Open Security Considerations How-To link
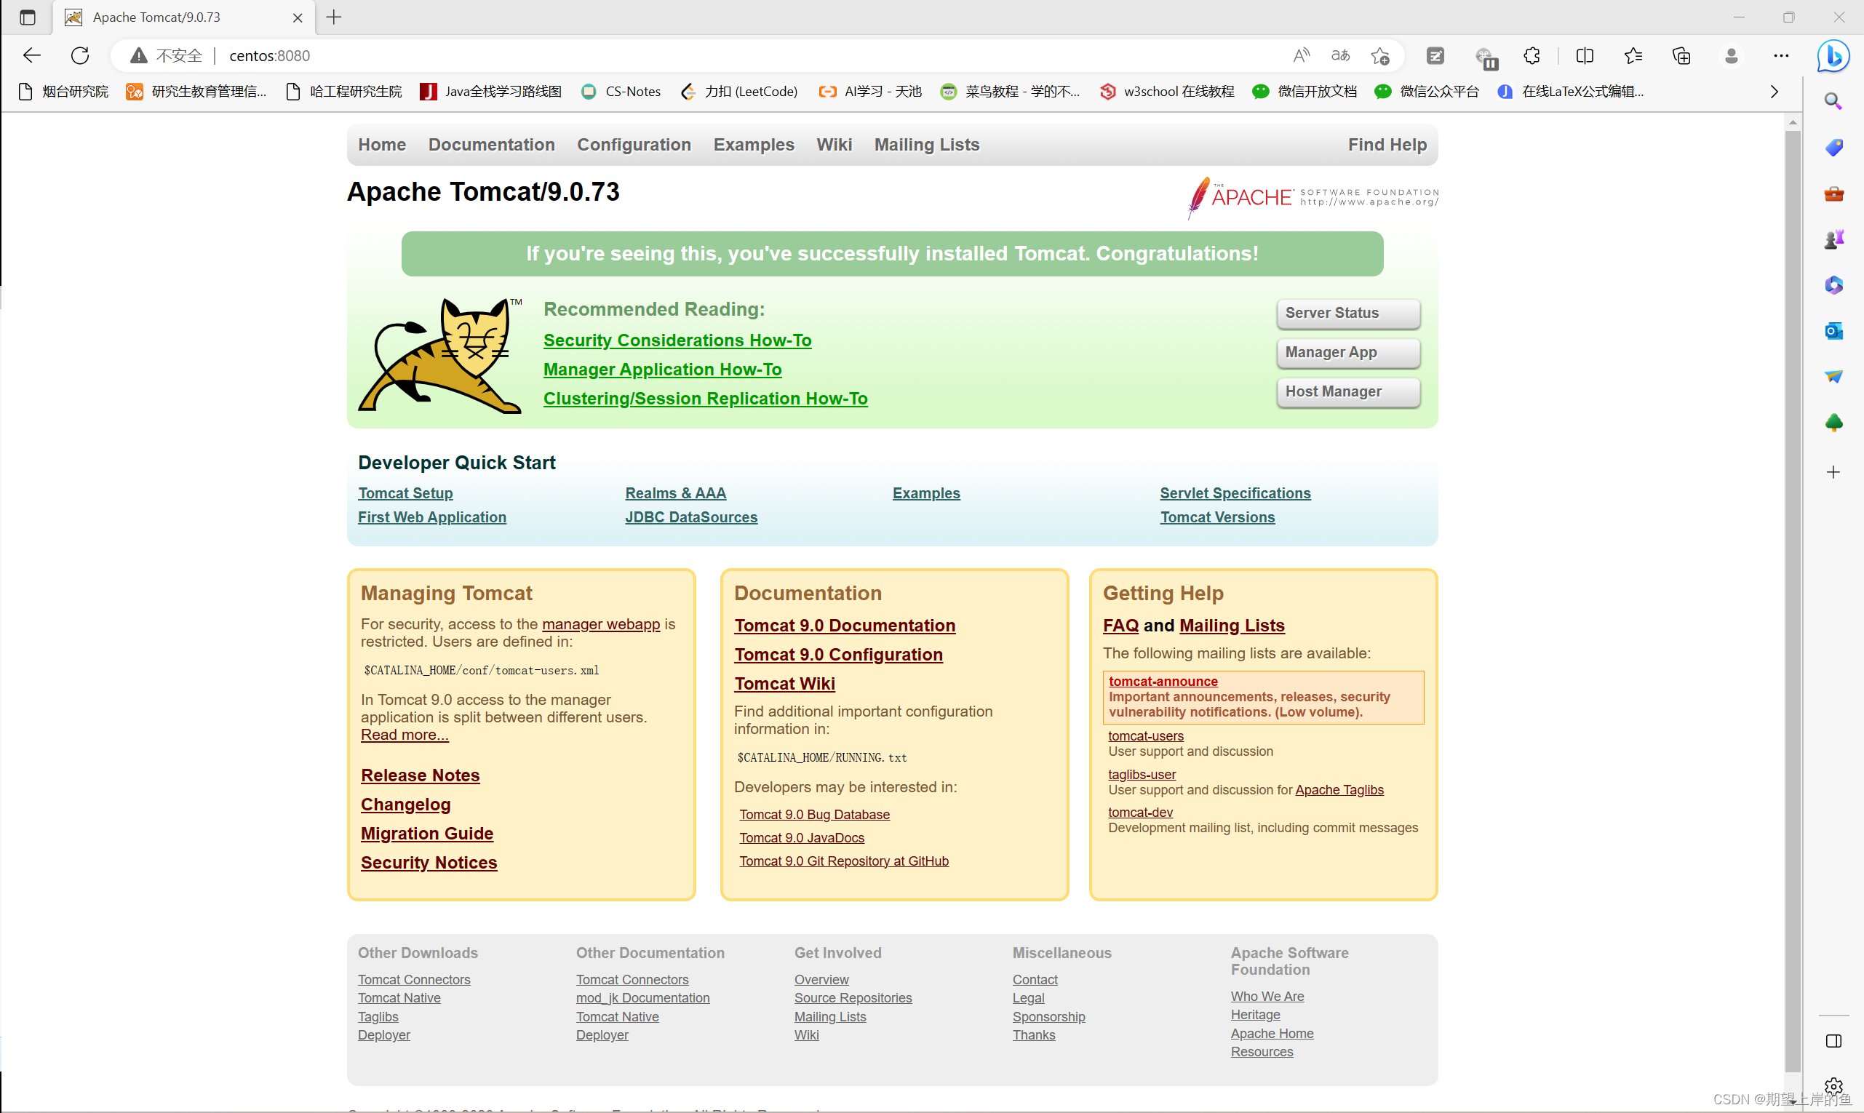1864x1113 pixels. click(676, 339)
